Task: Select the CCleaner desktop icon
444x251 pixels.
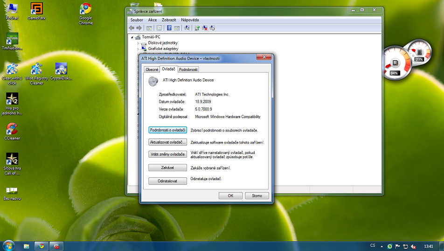Action: point(12,132)
